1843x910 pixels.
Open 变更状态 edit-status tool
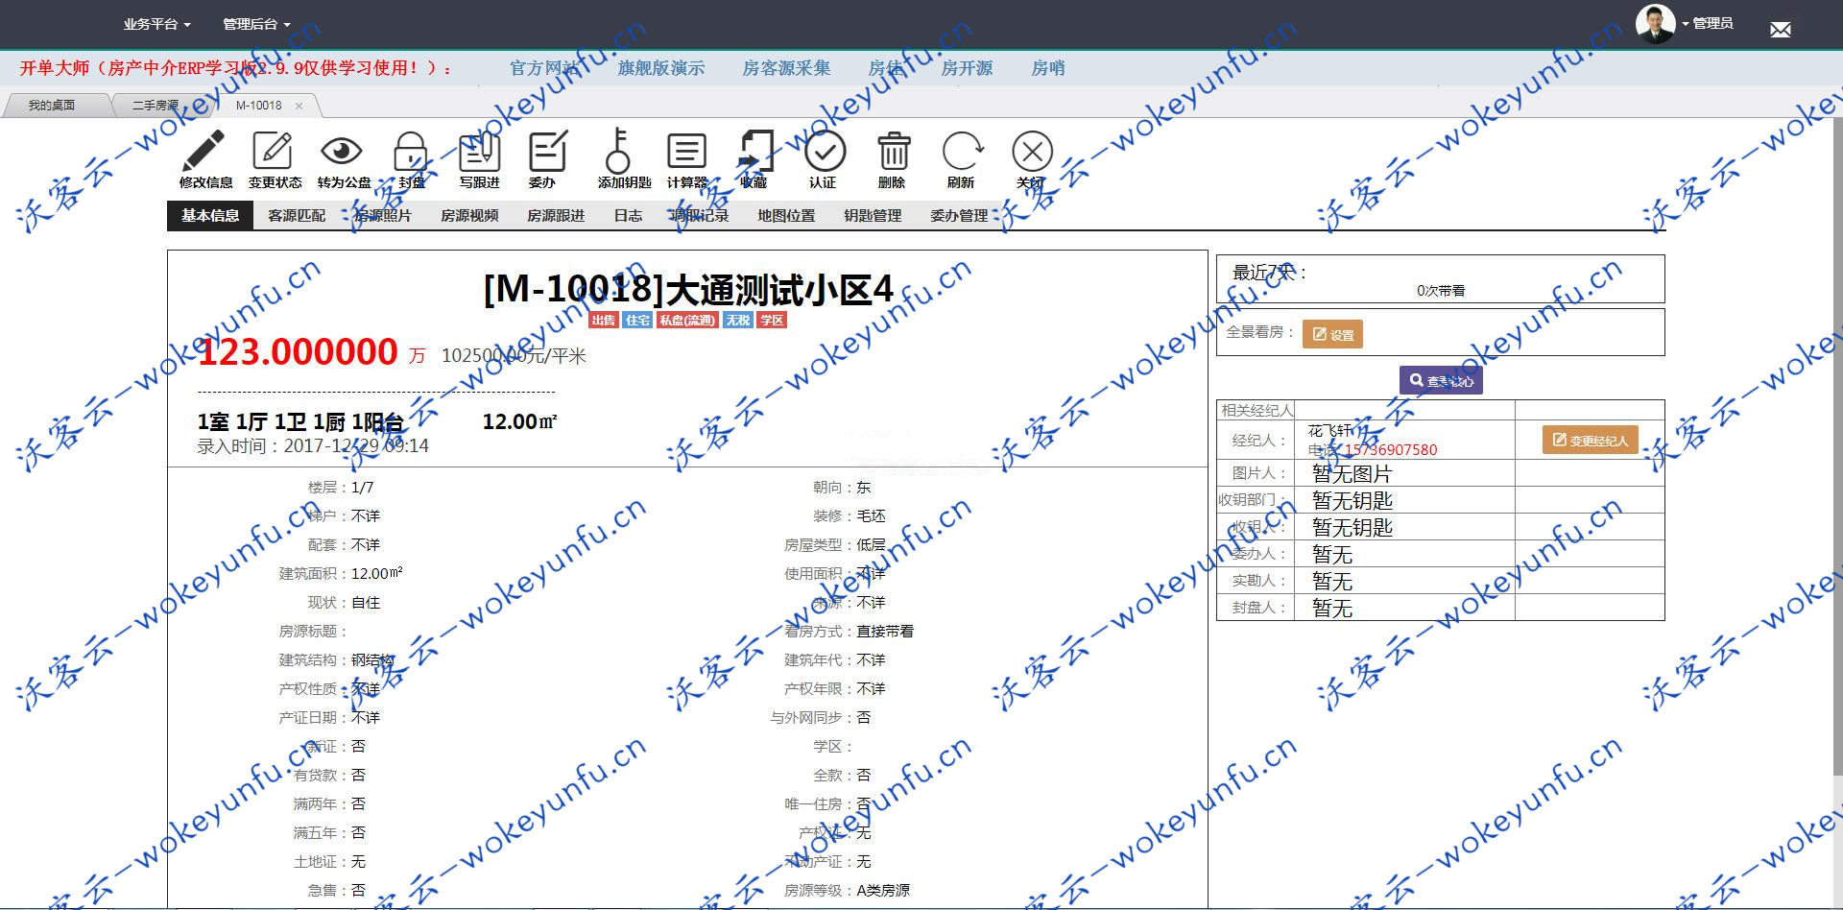[274, 151]
